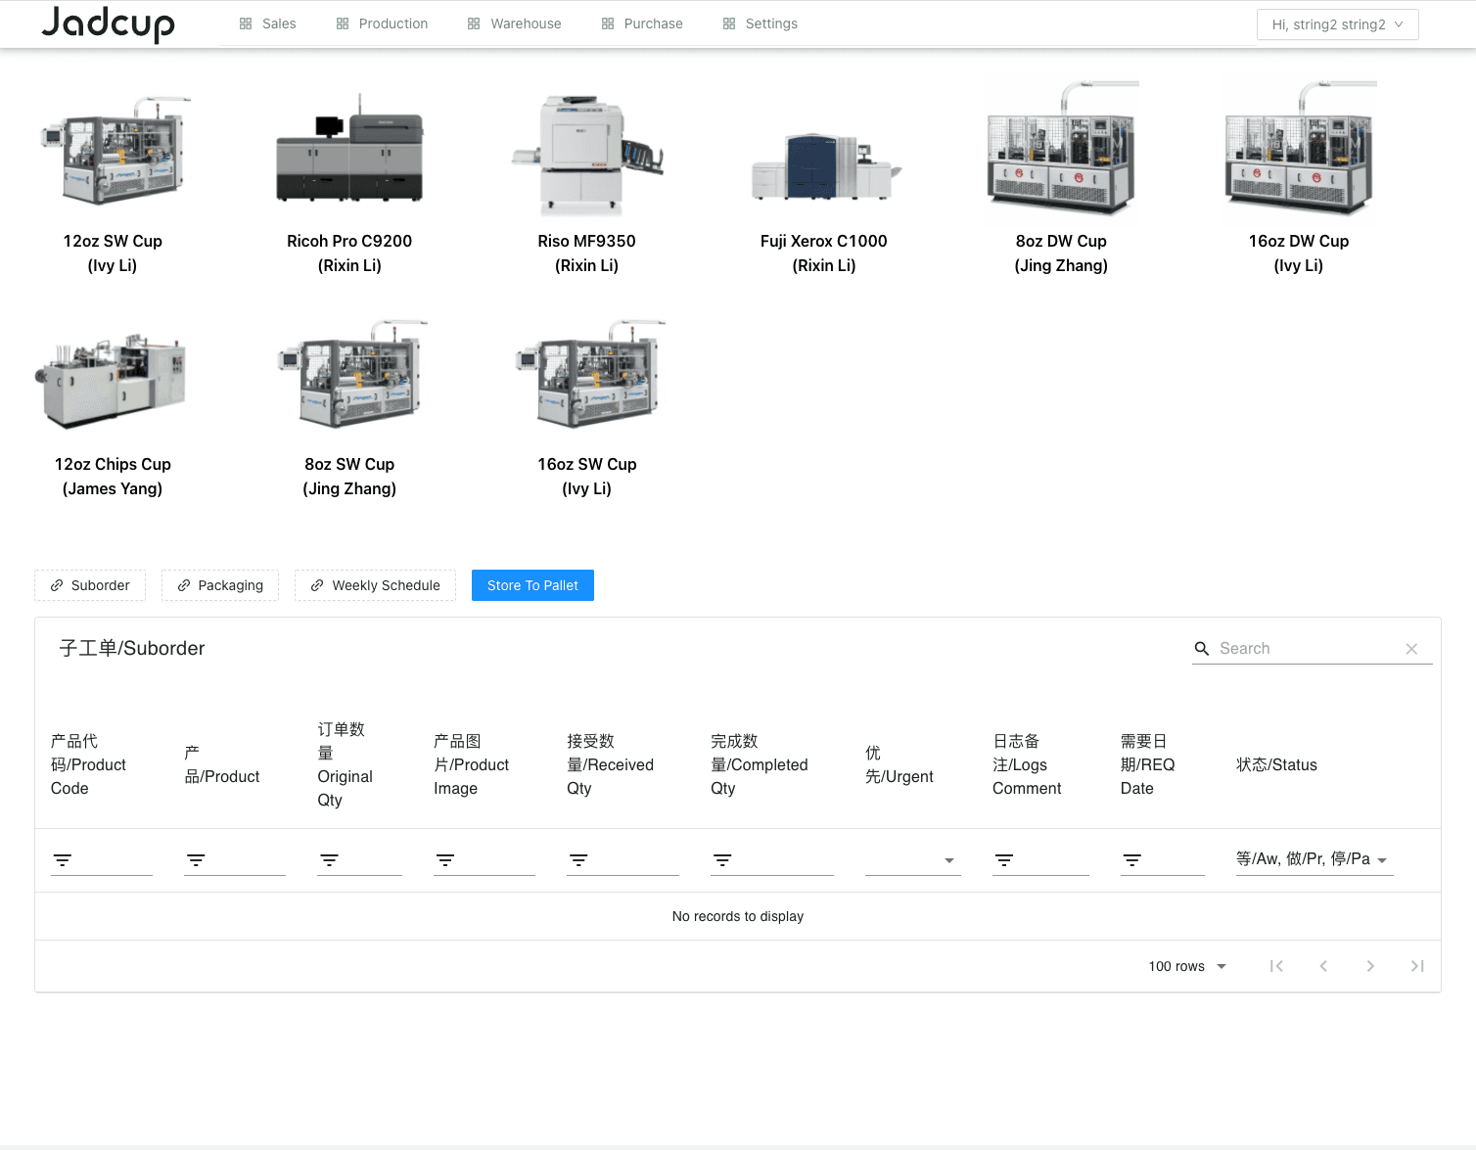1476x1150 pixels.
Task: Open the Warehouse menu
Action: (x=514, y=23)
